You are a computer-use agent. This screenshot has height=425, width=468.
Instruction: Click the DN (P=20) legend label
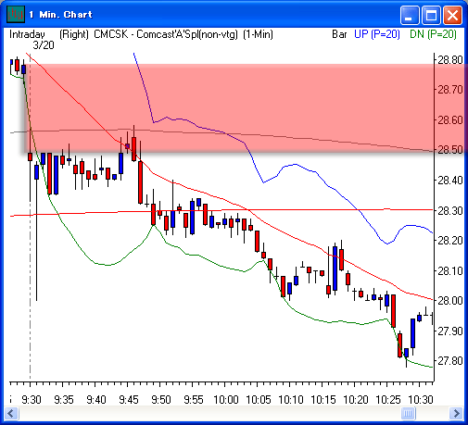(x=433, y=34)
